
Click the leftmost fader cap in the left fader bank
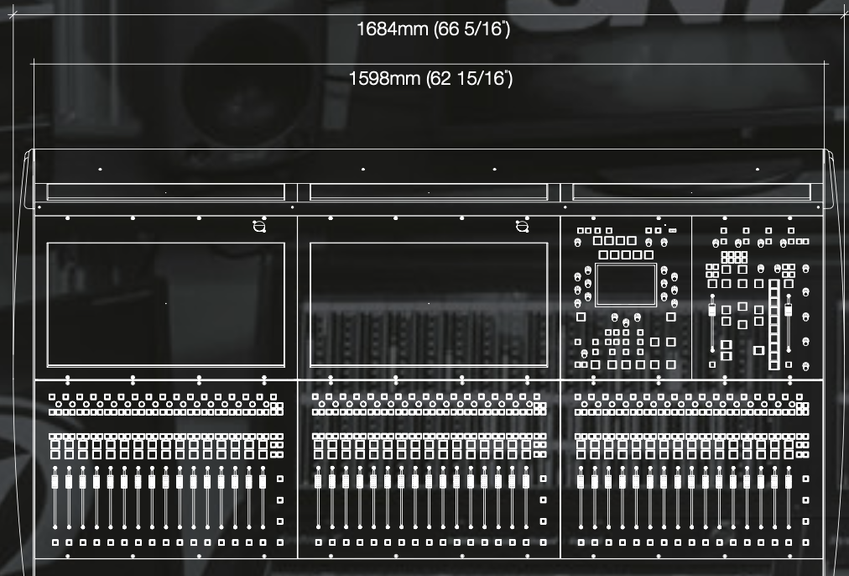coord(55,480)
